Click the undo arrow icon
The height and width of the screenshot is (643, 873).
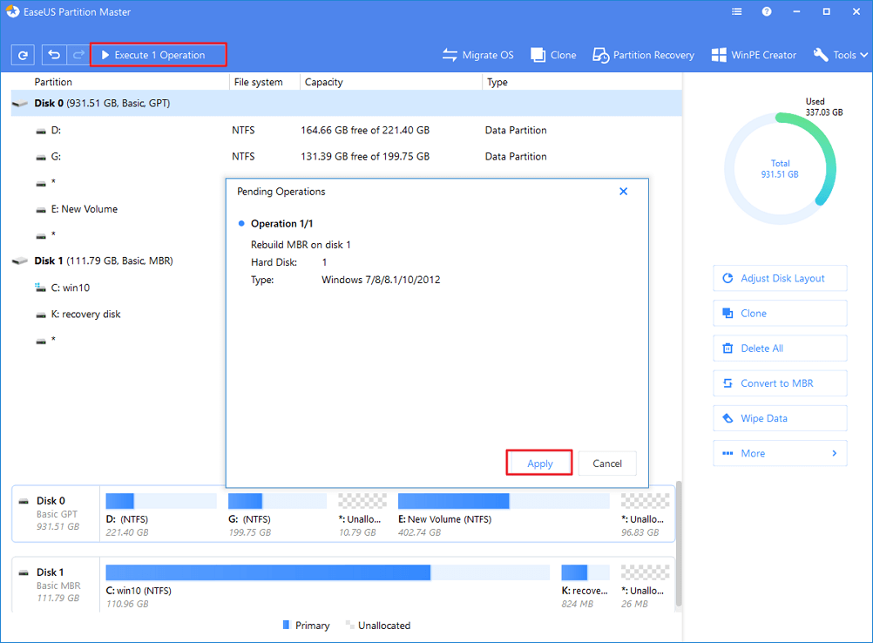pos(55,55)
